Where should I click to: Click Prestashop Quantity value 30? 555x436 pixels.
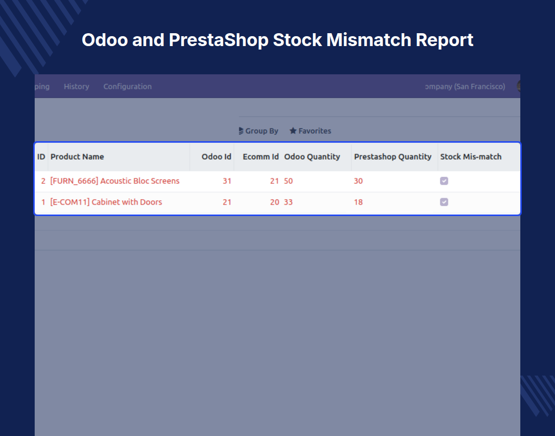click(x=358, y=181)
